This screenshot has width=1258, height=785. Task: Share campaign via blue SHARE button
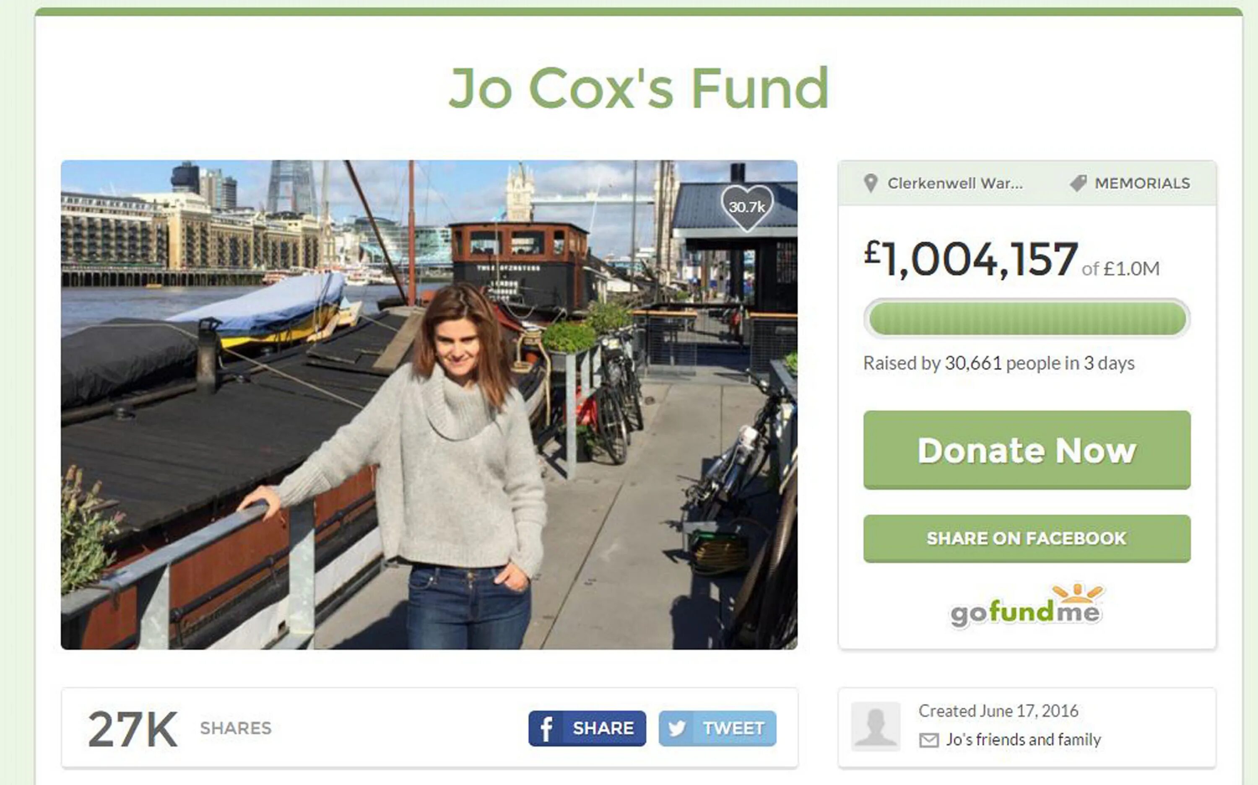[587, 728]
